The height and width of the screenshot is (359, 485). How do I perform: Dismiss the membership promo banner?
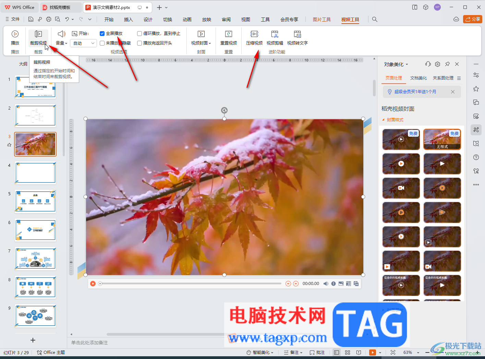coord(453,92)
